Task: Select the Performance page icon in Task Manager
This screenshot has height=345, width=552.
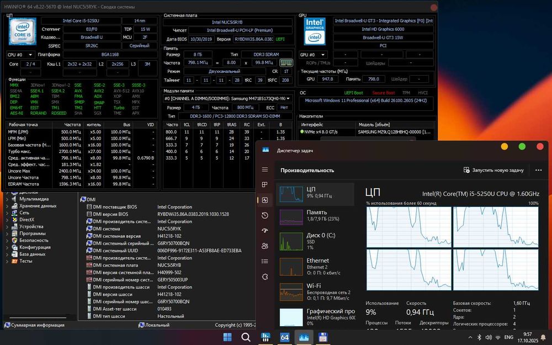Action: (265, 200)
